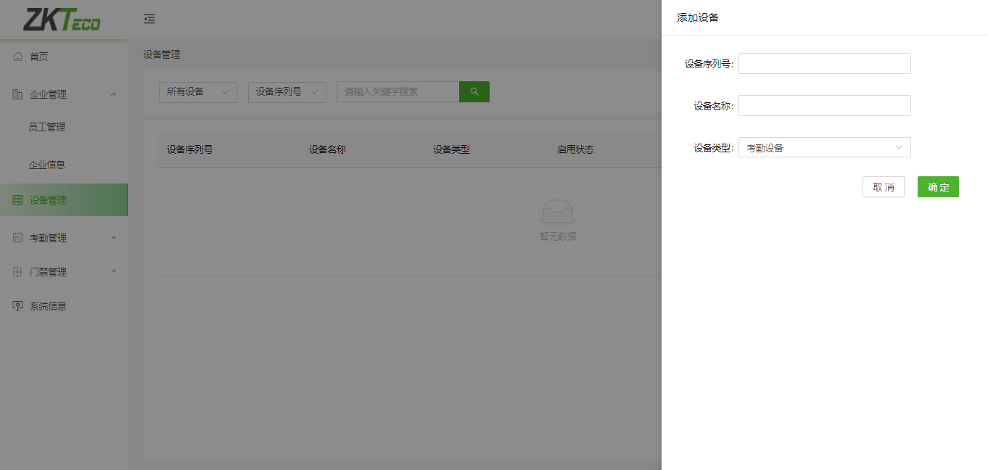Click the green 确定 button
The image size is (988, 470).
[938, 187]
